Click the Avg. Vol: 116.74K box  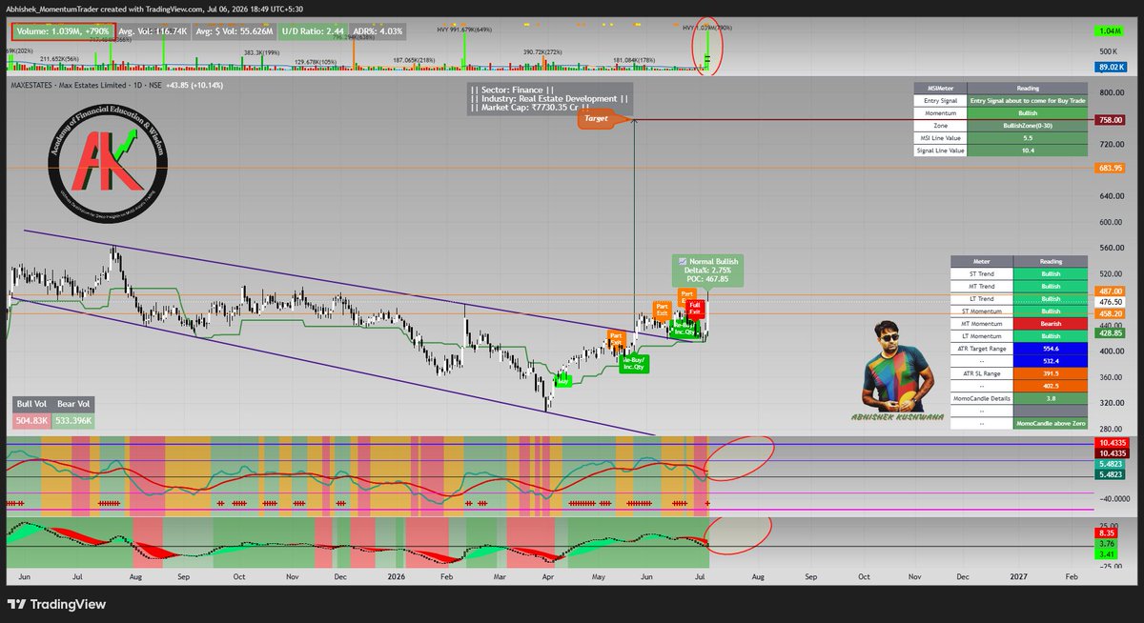tap(155, 31)
